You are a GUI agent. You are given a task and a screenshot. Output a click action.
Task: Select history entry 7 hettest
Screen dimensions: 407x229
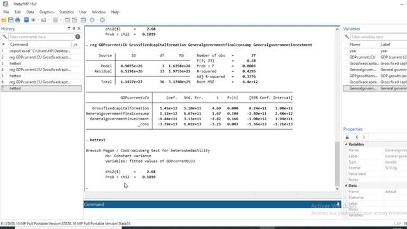pyautogui.click(x=41, y=88)
